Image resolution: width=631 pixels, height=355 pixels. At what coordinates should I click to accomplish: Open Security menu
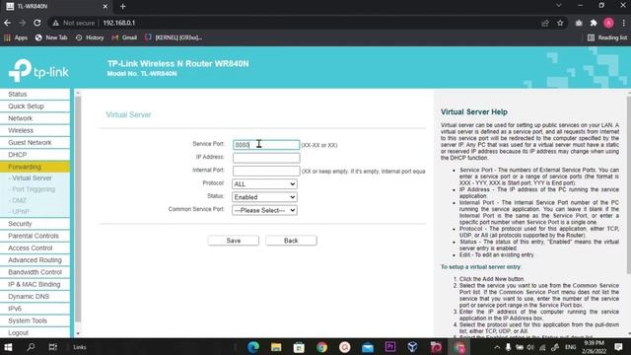tap(35, 224)
